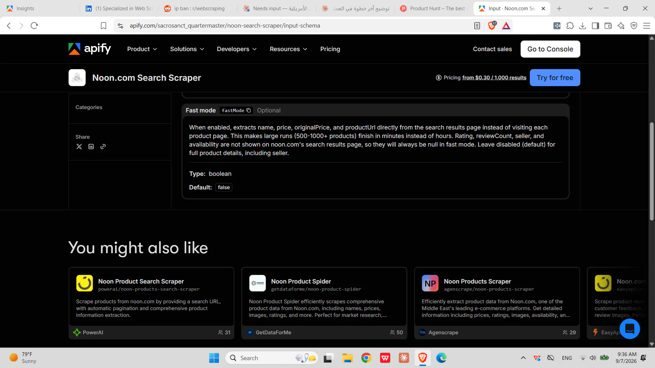Copy the fastMode field name
Viewport: 655px width, 368px height.
[x=249, y=110]
